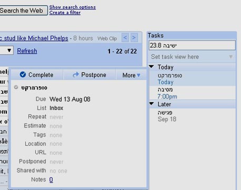The image size is (241, 190).
Task: Select the מסיבה task due 7:00pm
Action: click(192, 93)
